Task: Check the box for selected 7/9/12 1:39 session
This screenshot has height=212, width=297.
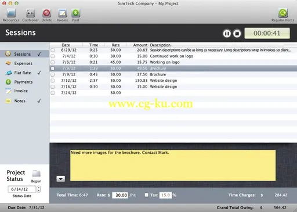Action: [x=53, y=69]
